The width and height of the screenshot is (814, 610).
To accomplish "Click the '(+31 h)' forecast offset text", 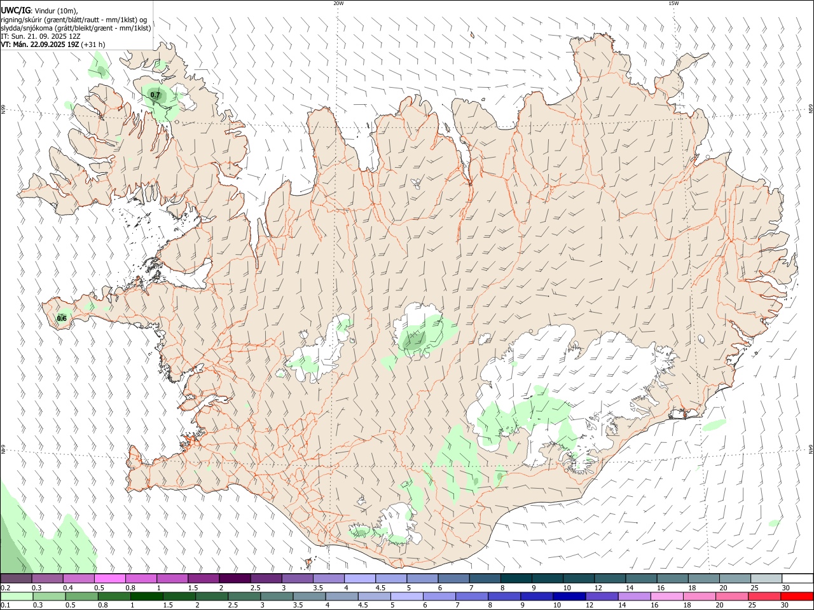I will pos(93,44).
